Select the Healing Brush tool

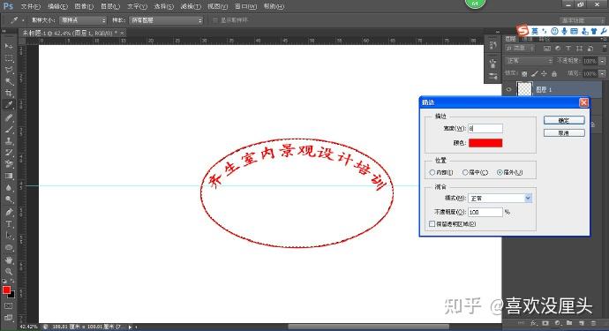[x=9, y=117]
